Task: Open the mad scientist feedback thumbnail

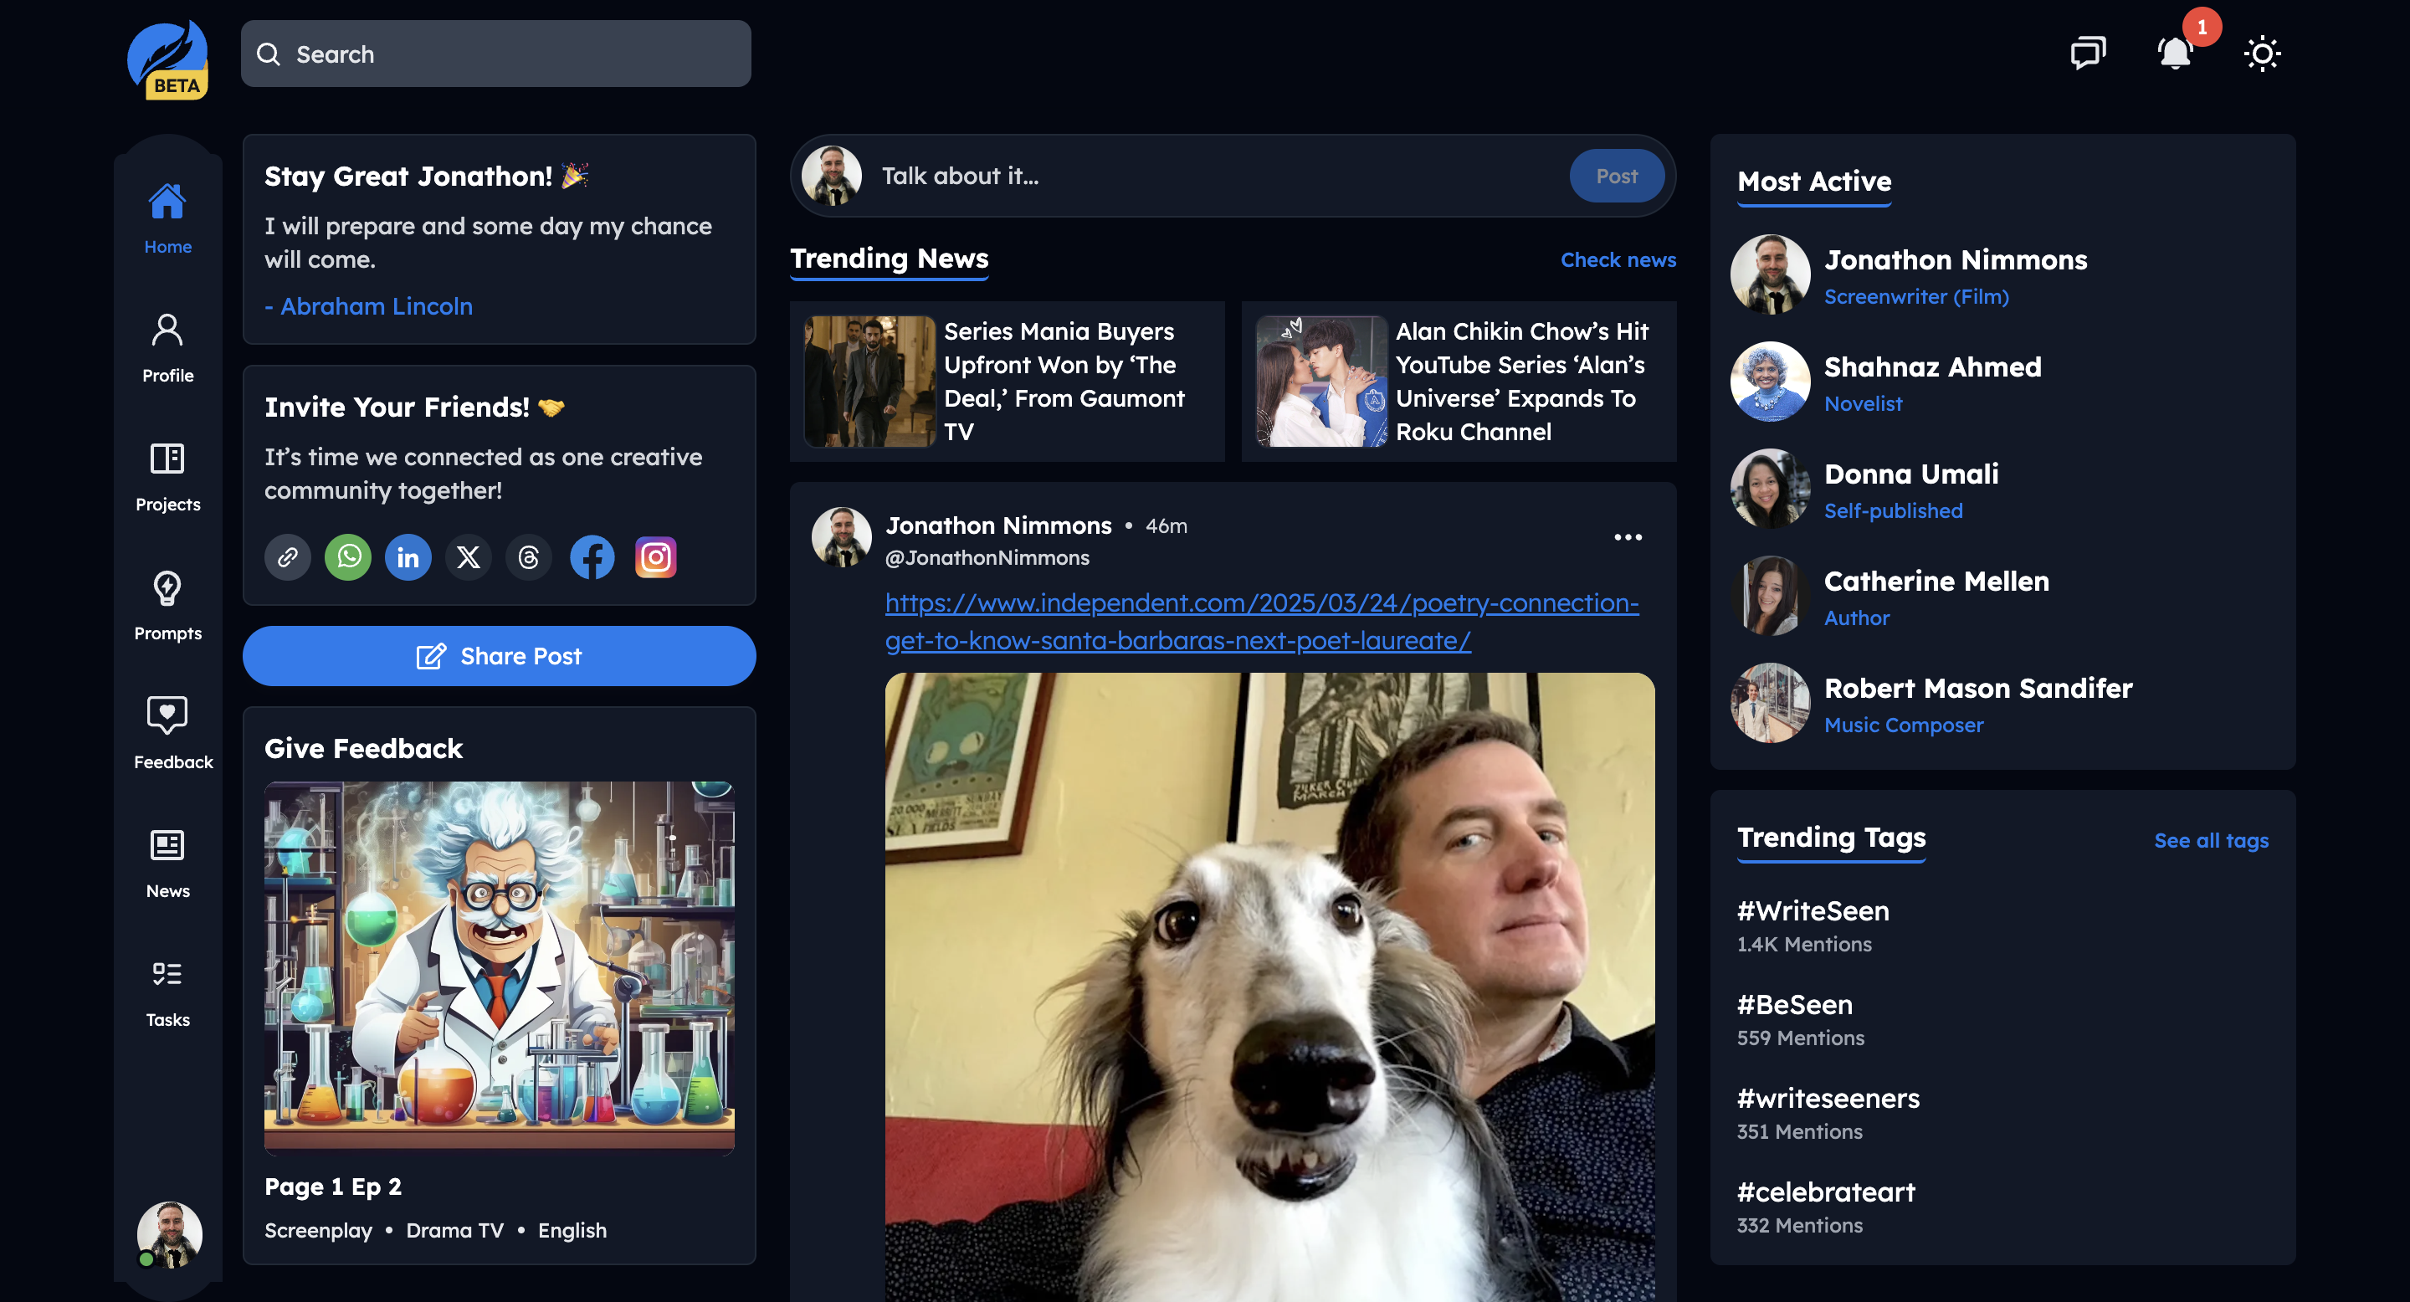Action: 499,968
